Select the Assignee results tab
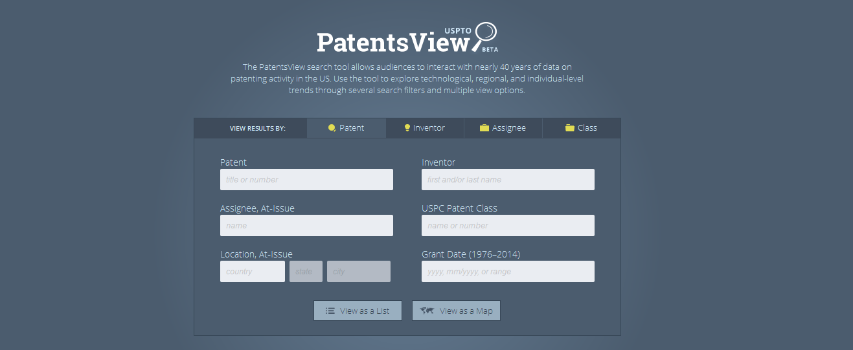This screenshot has width=853, height=350. coord(503,128)
